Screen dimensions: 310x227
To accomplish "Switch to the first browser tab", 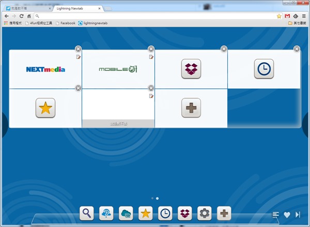I will coord(28,8).
